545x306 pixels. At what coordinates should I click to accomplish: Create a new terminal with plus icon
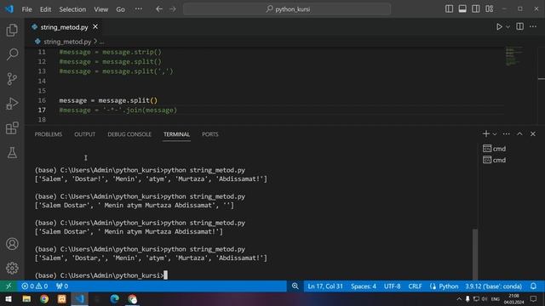click(486, 134)
